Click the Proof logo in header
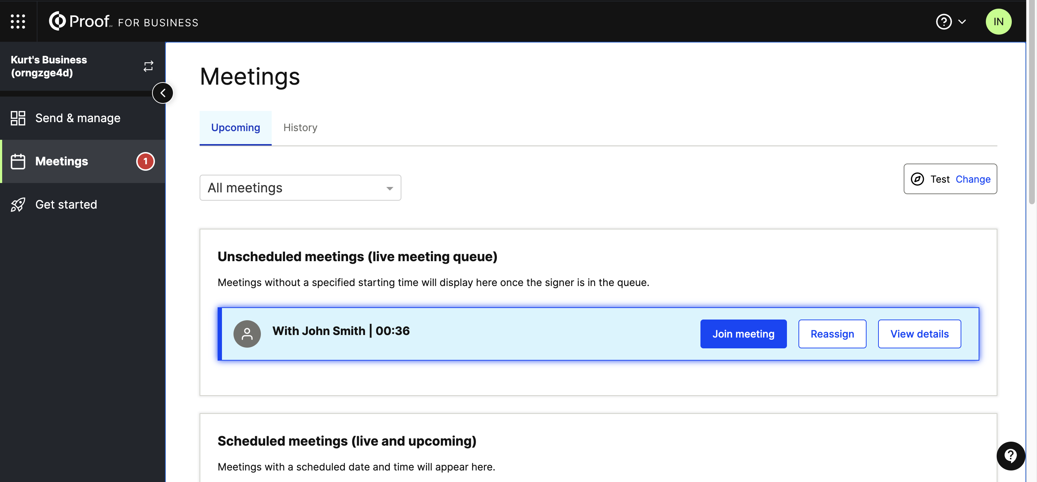Image resolution: width=1037 pixels, height=482 pixels. 80,21
